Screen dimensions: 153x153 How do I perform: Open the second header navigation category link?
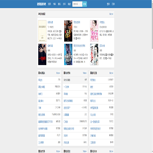coord(54,4)
